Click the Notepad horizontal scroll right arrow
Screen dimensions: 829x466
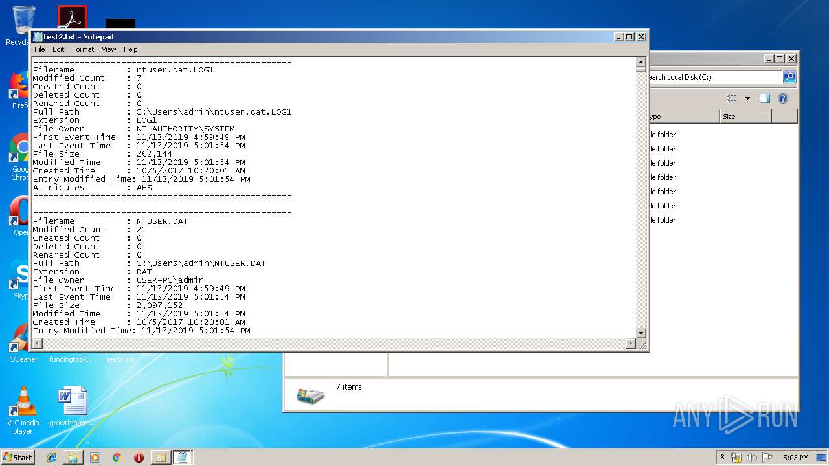pos(631,344)
